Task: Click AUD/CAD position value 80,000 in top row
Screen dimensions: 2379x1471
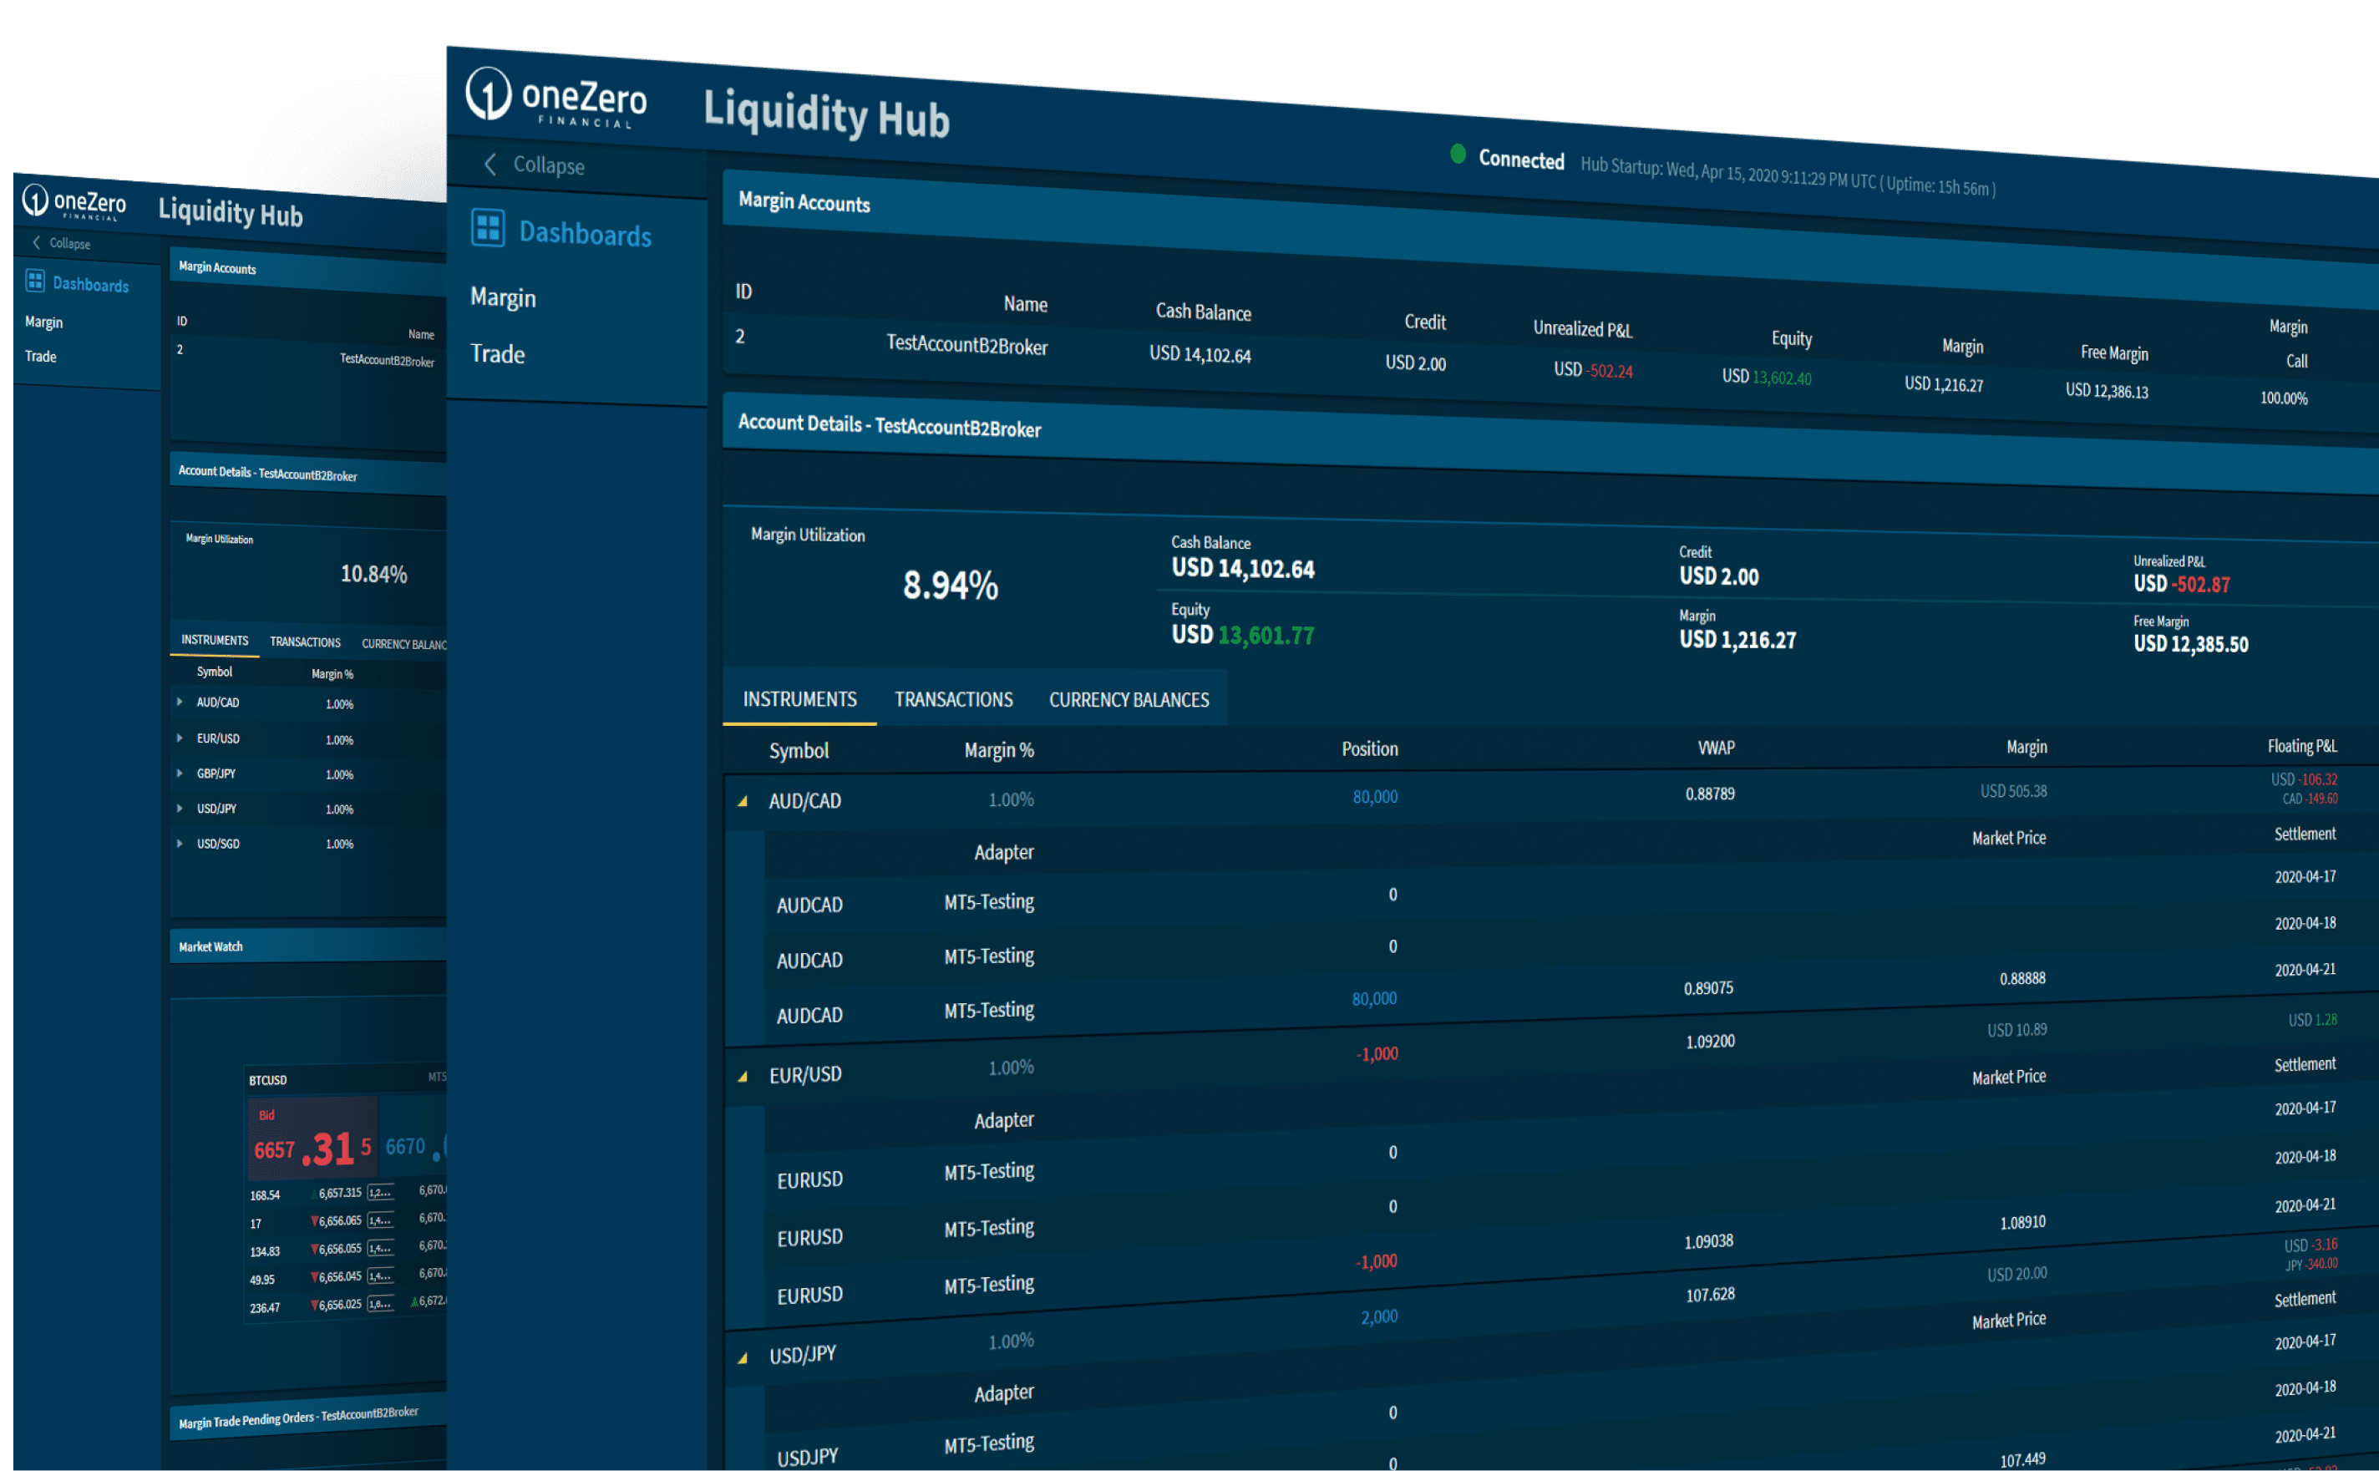Action: 1374,797
